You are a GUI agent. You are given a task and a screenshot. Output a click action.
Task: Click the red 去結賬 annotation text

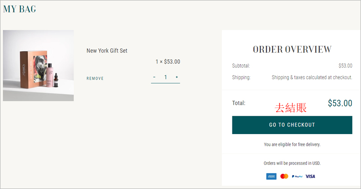pos(291,108)
